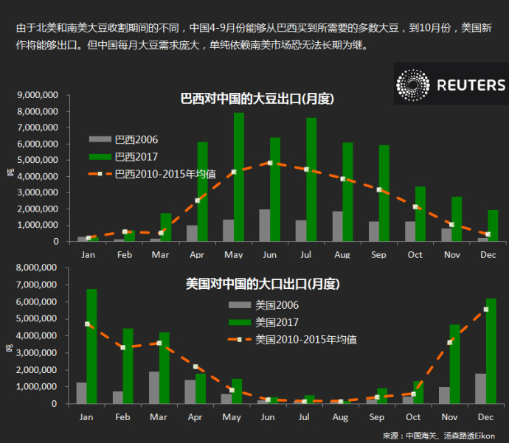Click the green Jul bar in Brazil chart
The image size is (509, 443).
point(311,179)
